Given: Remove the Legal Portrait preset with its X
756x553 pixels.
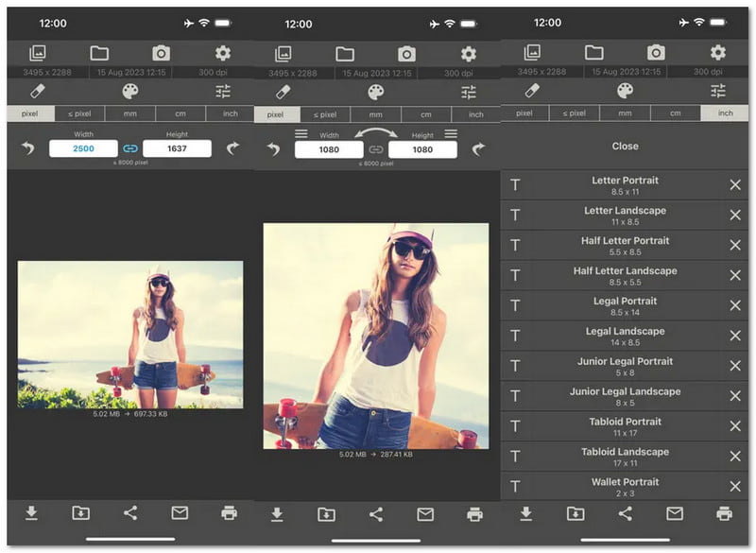Looking at the screenshot, I should (x=735, y=305).
